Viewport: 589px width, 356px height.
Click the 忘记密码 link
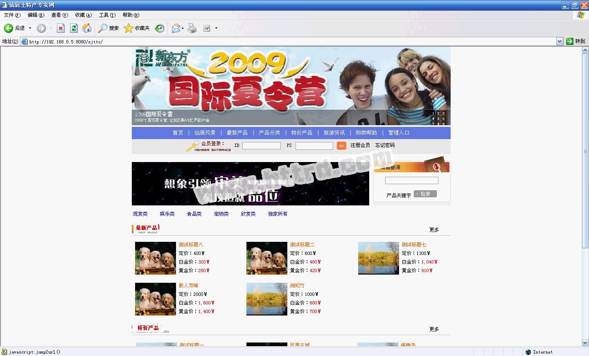pyautogui.click(x=385, y=145)
